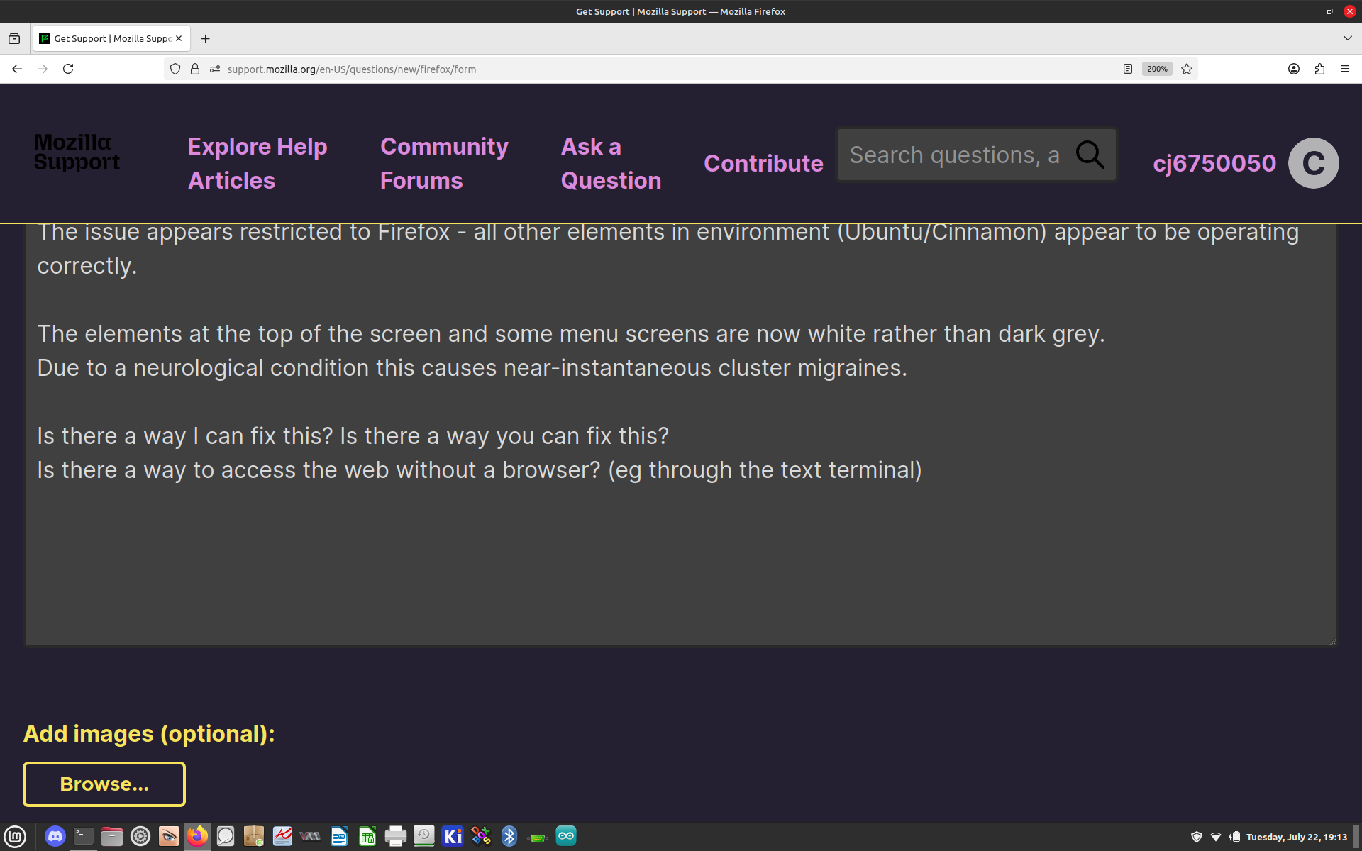The height and width of the screenshot is (851, 1362).
Task: Click the back navigation arrow
Action: (x=17, y=69)
